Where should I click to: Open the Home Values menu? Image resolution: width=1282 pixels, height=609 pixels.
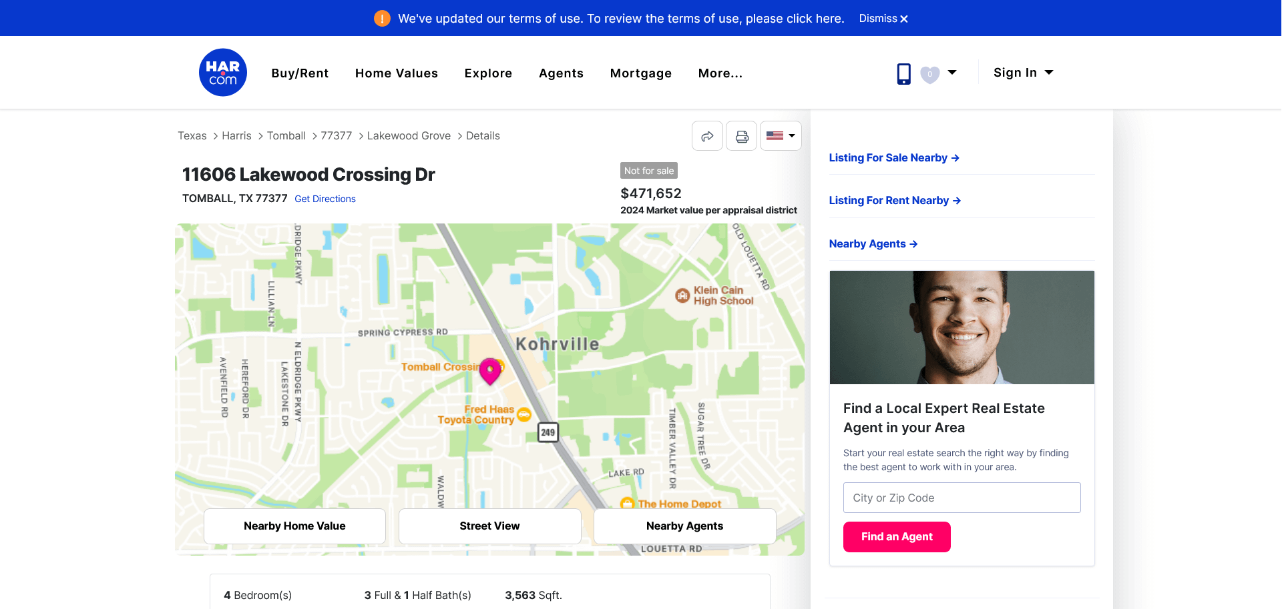[x=397, y=73]
